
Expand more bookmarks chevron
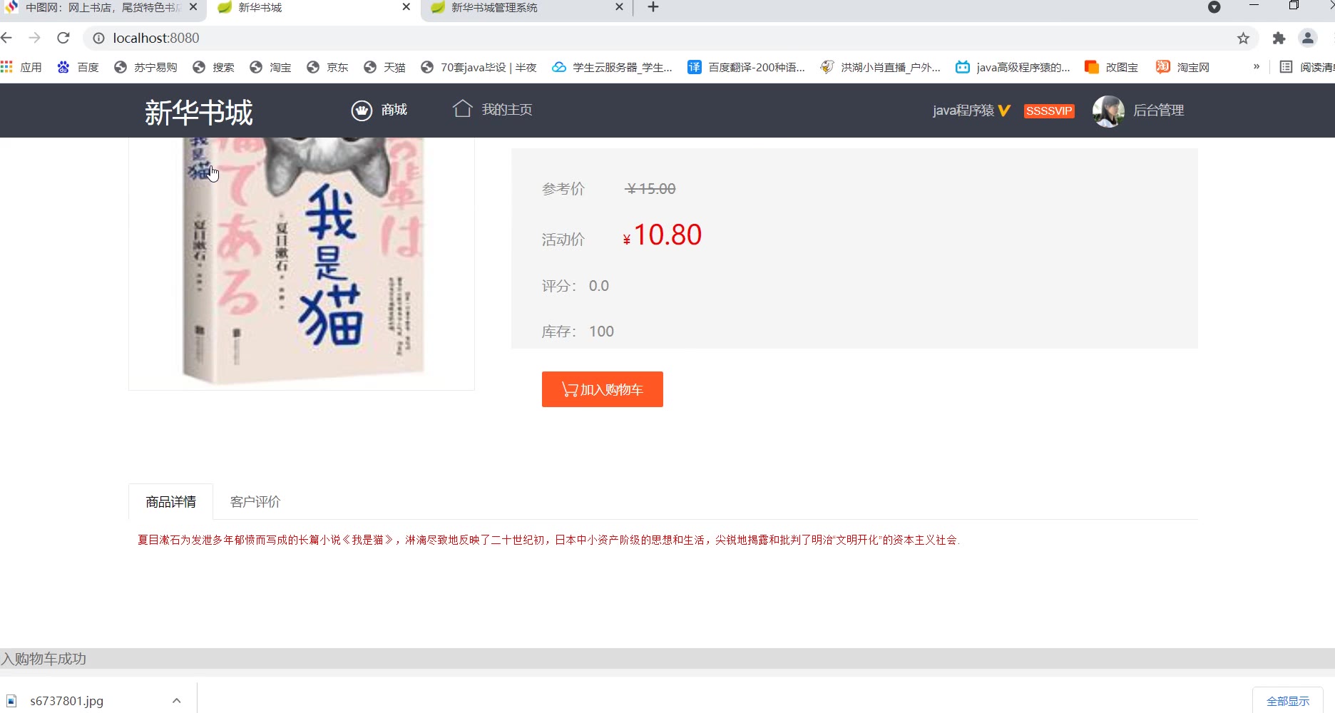tap(1257, 66)
